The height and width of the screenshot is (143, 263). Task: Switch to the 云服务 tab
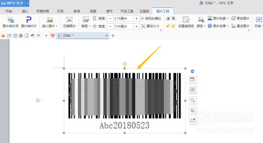pyautogui.click(x=144, y=11)
